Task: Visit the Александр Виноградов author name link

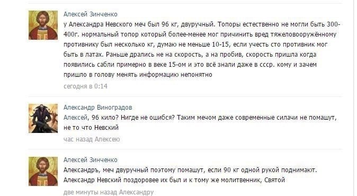Action: click(97, 108)
